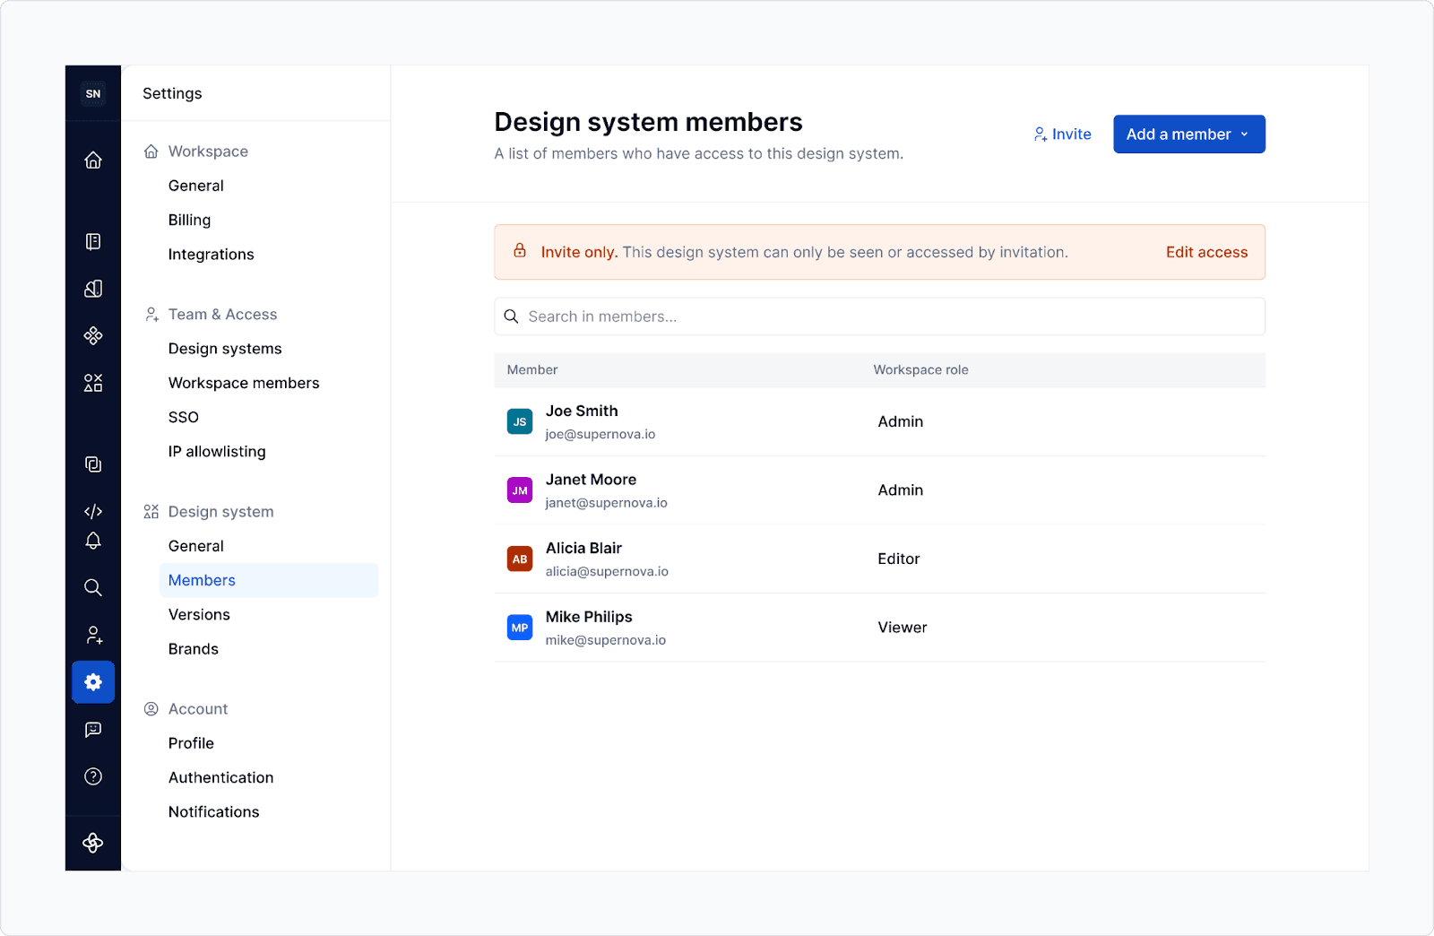The image size is (1434, 936).
Task: Click Edit access in invite-only banner
Action: click(x=1206, y=253)
